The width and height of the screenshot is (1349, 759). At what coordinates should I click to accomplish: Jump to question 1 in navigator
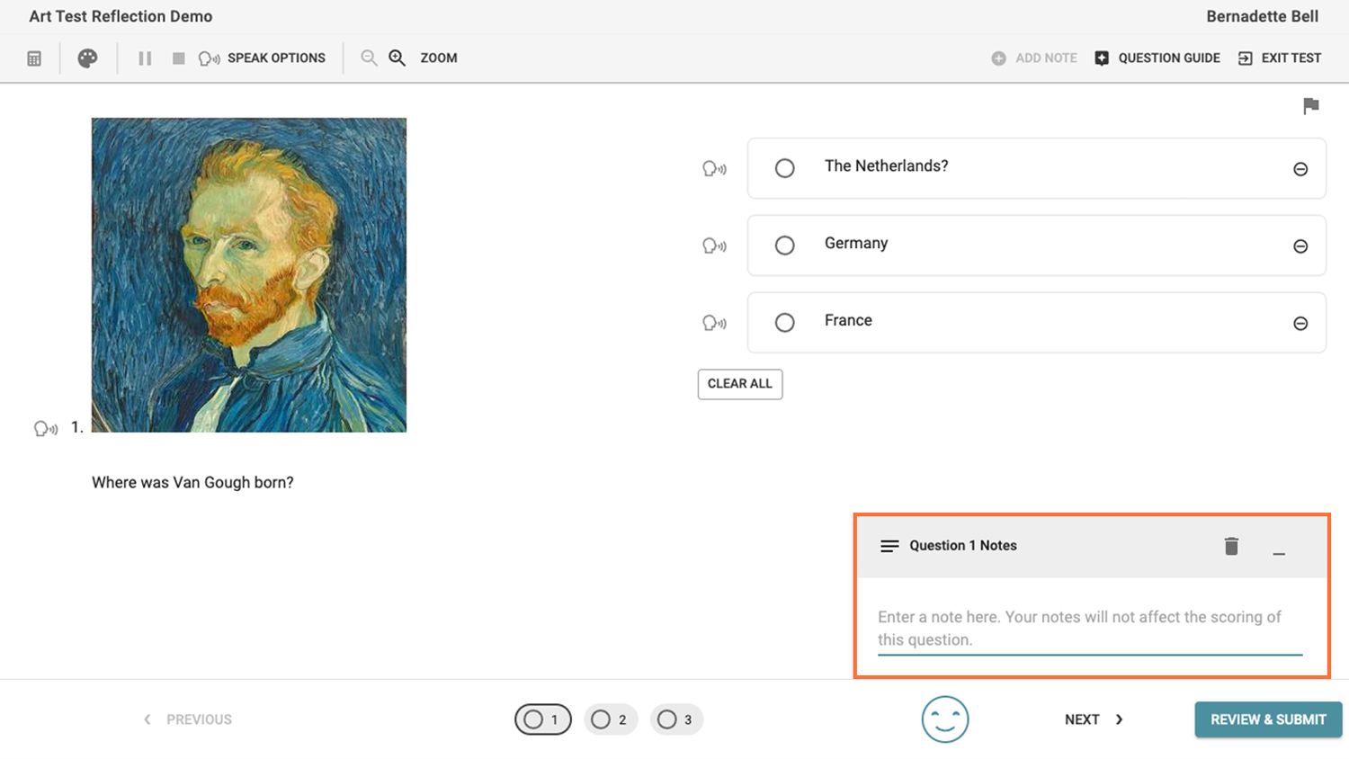(x=543, y=719)
